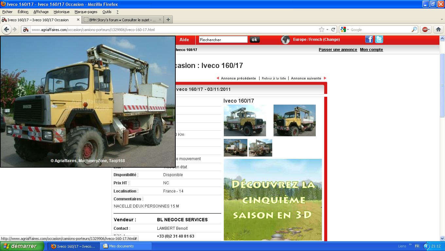This screenshot has width=445, height=251.
Task: Bookmark page with the star icon
Action: pos(322,29)
